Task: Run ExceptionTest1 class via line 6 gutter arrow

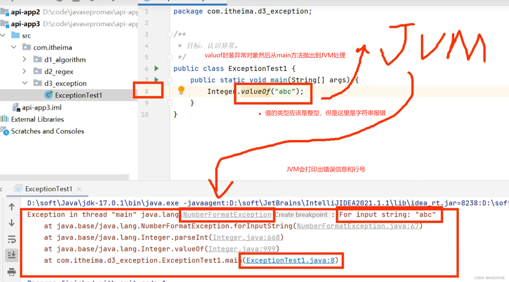Action: [157, 68]
